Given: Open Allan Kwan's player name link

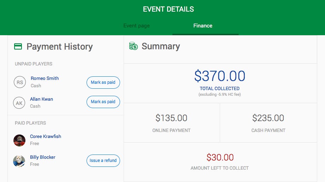Looking at the screenshot, I should (x=42, y=99).
